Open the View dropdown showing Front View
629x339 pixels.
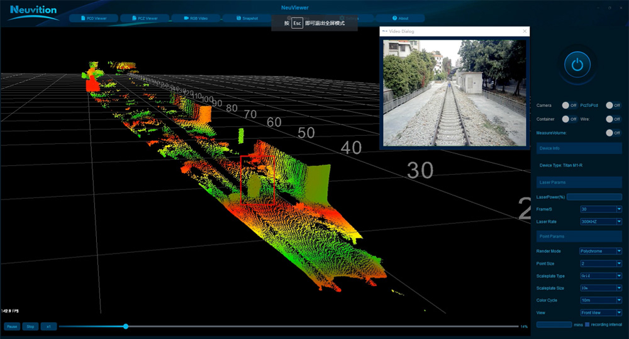coord(601,313)
